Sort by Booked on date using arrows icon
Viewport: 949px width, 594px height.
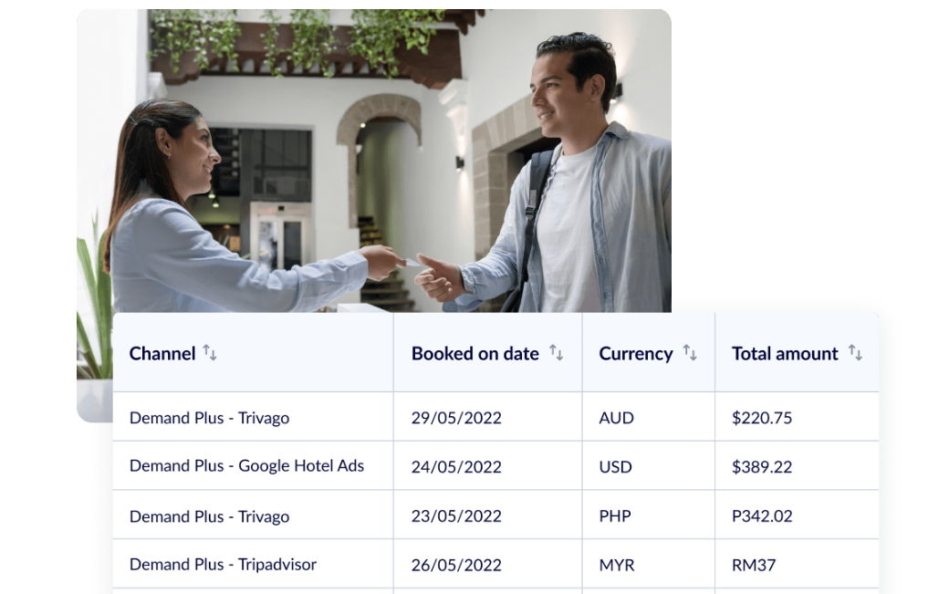pyautogui.click(x=556, y=353)
